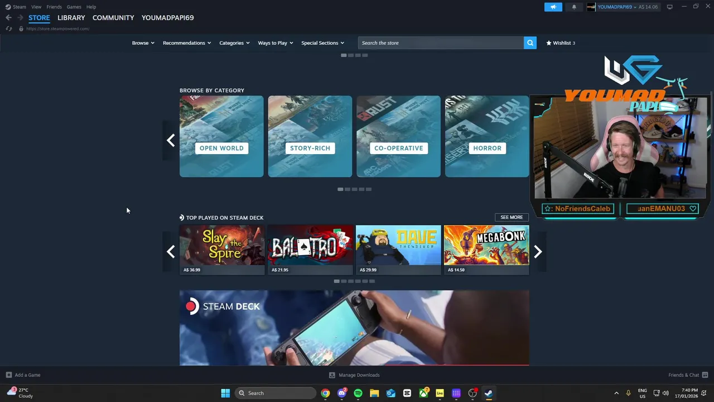Go back with the left navigation arrow

(x=8, y=17)
